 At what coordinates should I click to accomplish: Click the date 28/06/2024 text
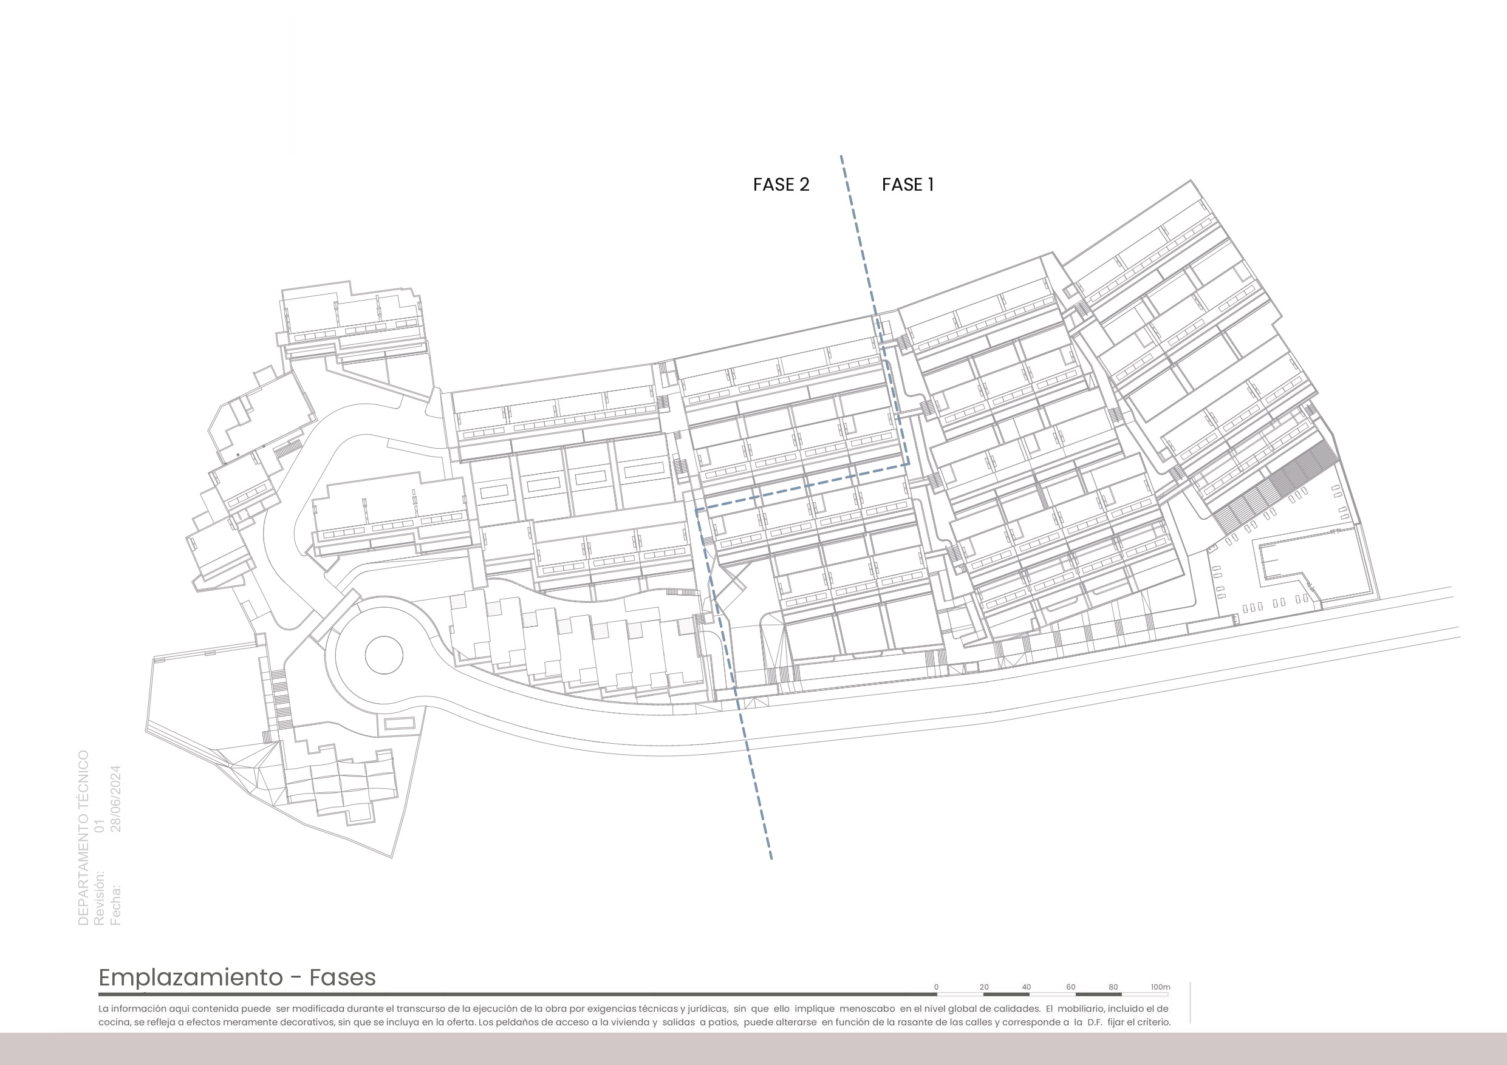(x=116, y=798)
